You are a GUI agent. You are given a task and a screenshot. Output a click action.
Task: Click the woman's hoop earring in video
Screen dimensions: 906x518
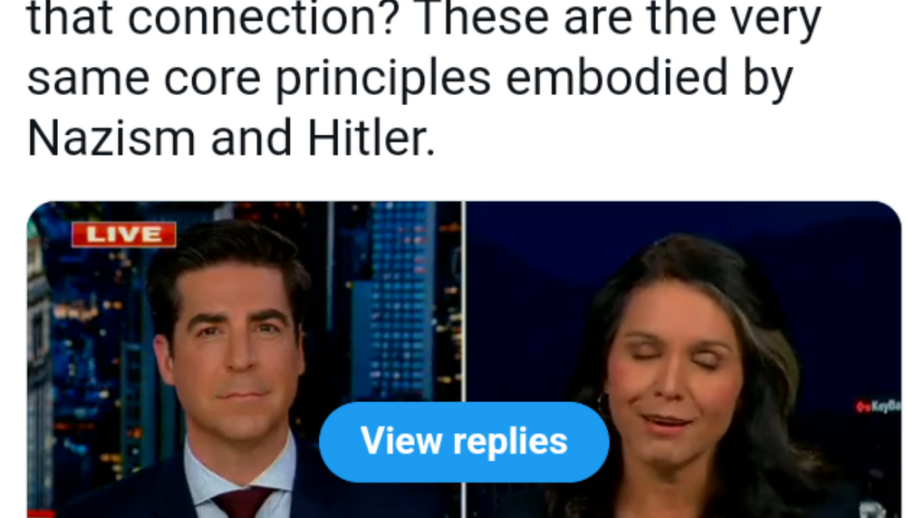coord(603,404)
